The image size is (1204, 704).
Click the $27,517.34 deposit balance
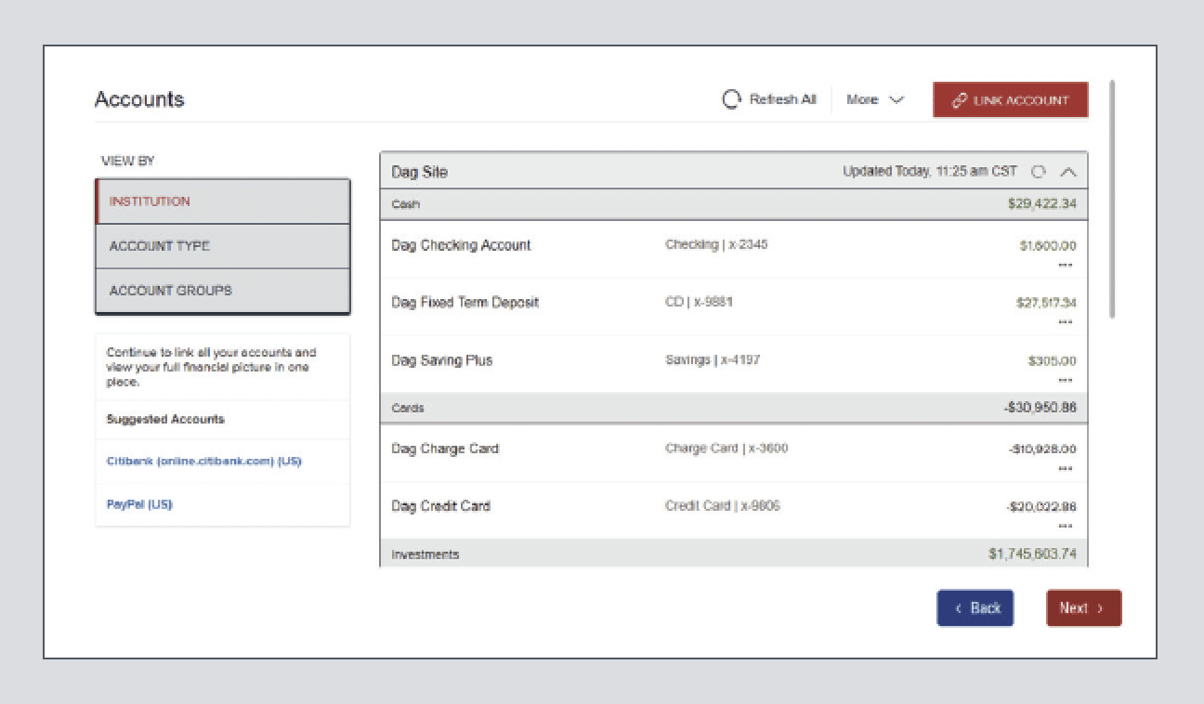[1045, 304]
